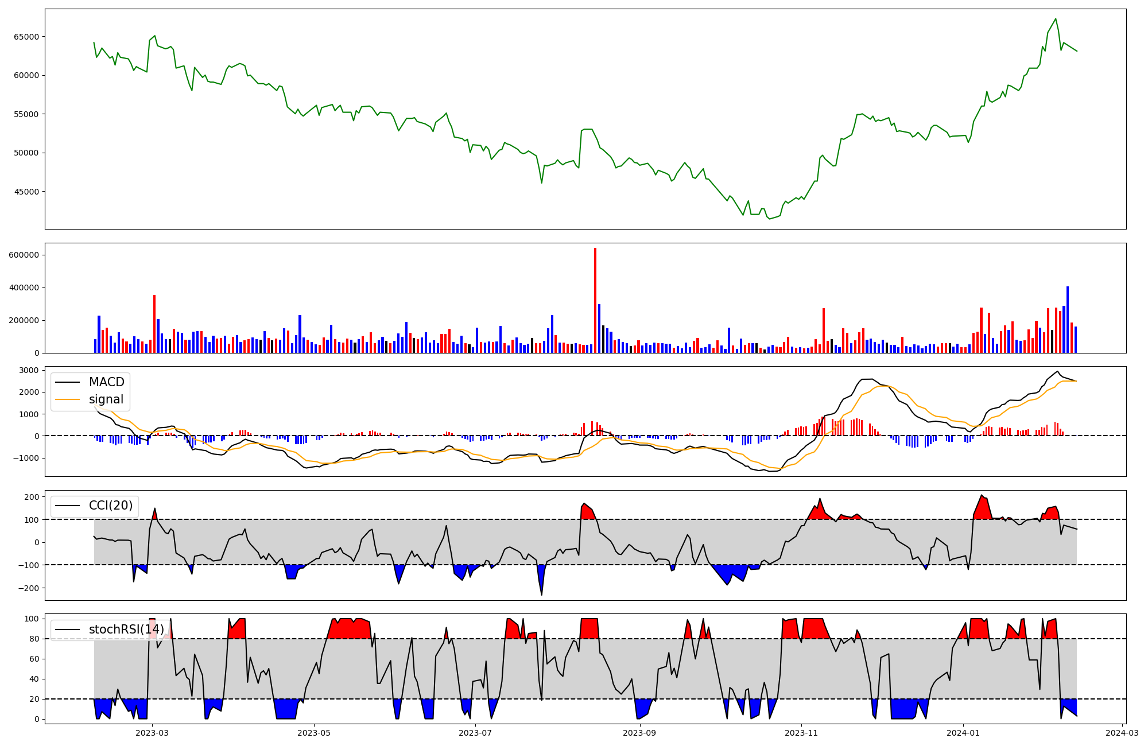This screenshot has width=1148, height=746.
Task: Click the tallest red volume bar
Action: coord(595,298)
